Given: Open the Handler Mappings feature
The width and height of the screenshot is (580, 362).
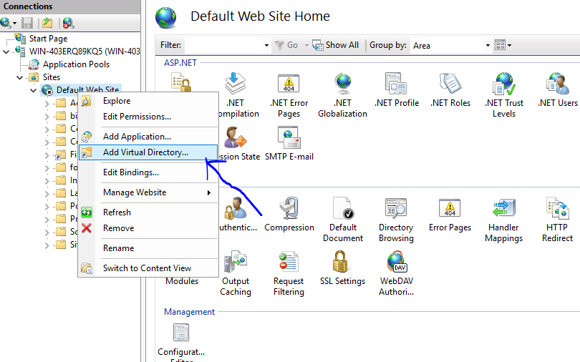Looking at the screenshot, I should pos(503,220).
